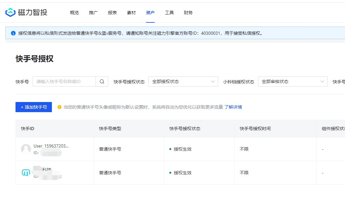Click the 快手号授权状态 filter label

point(129,82)
